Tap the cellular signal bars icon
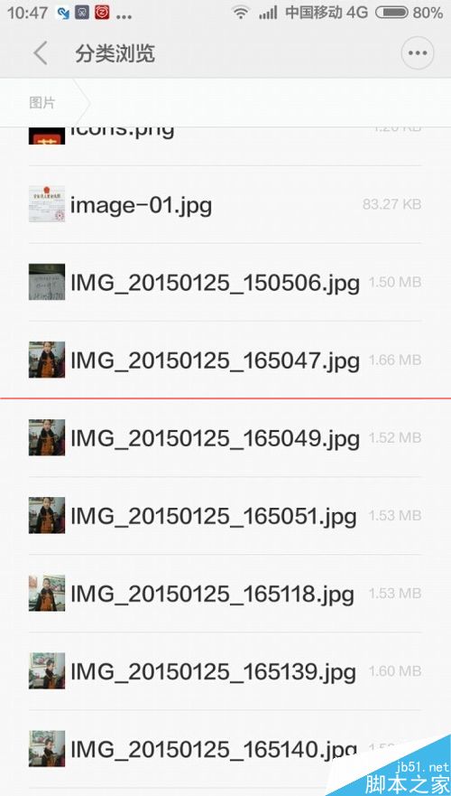The image size is (451, 796). coord(268,13)
